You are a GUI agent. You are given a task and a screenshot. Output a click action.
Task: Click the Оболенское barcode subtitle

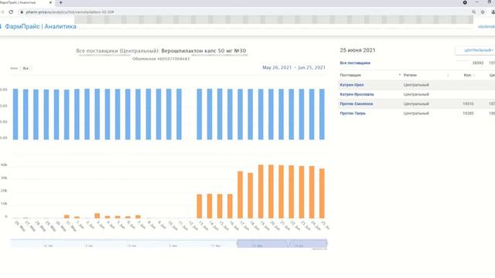(161, 59)
